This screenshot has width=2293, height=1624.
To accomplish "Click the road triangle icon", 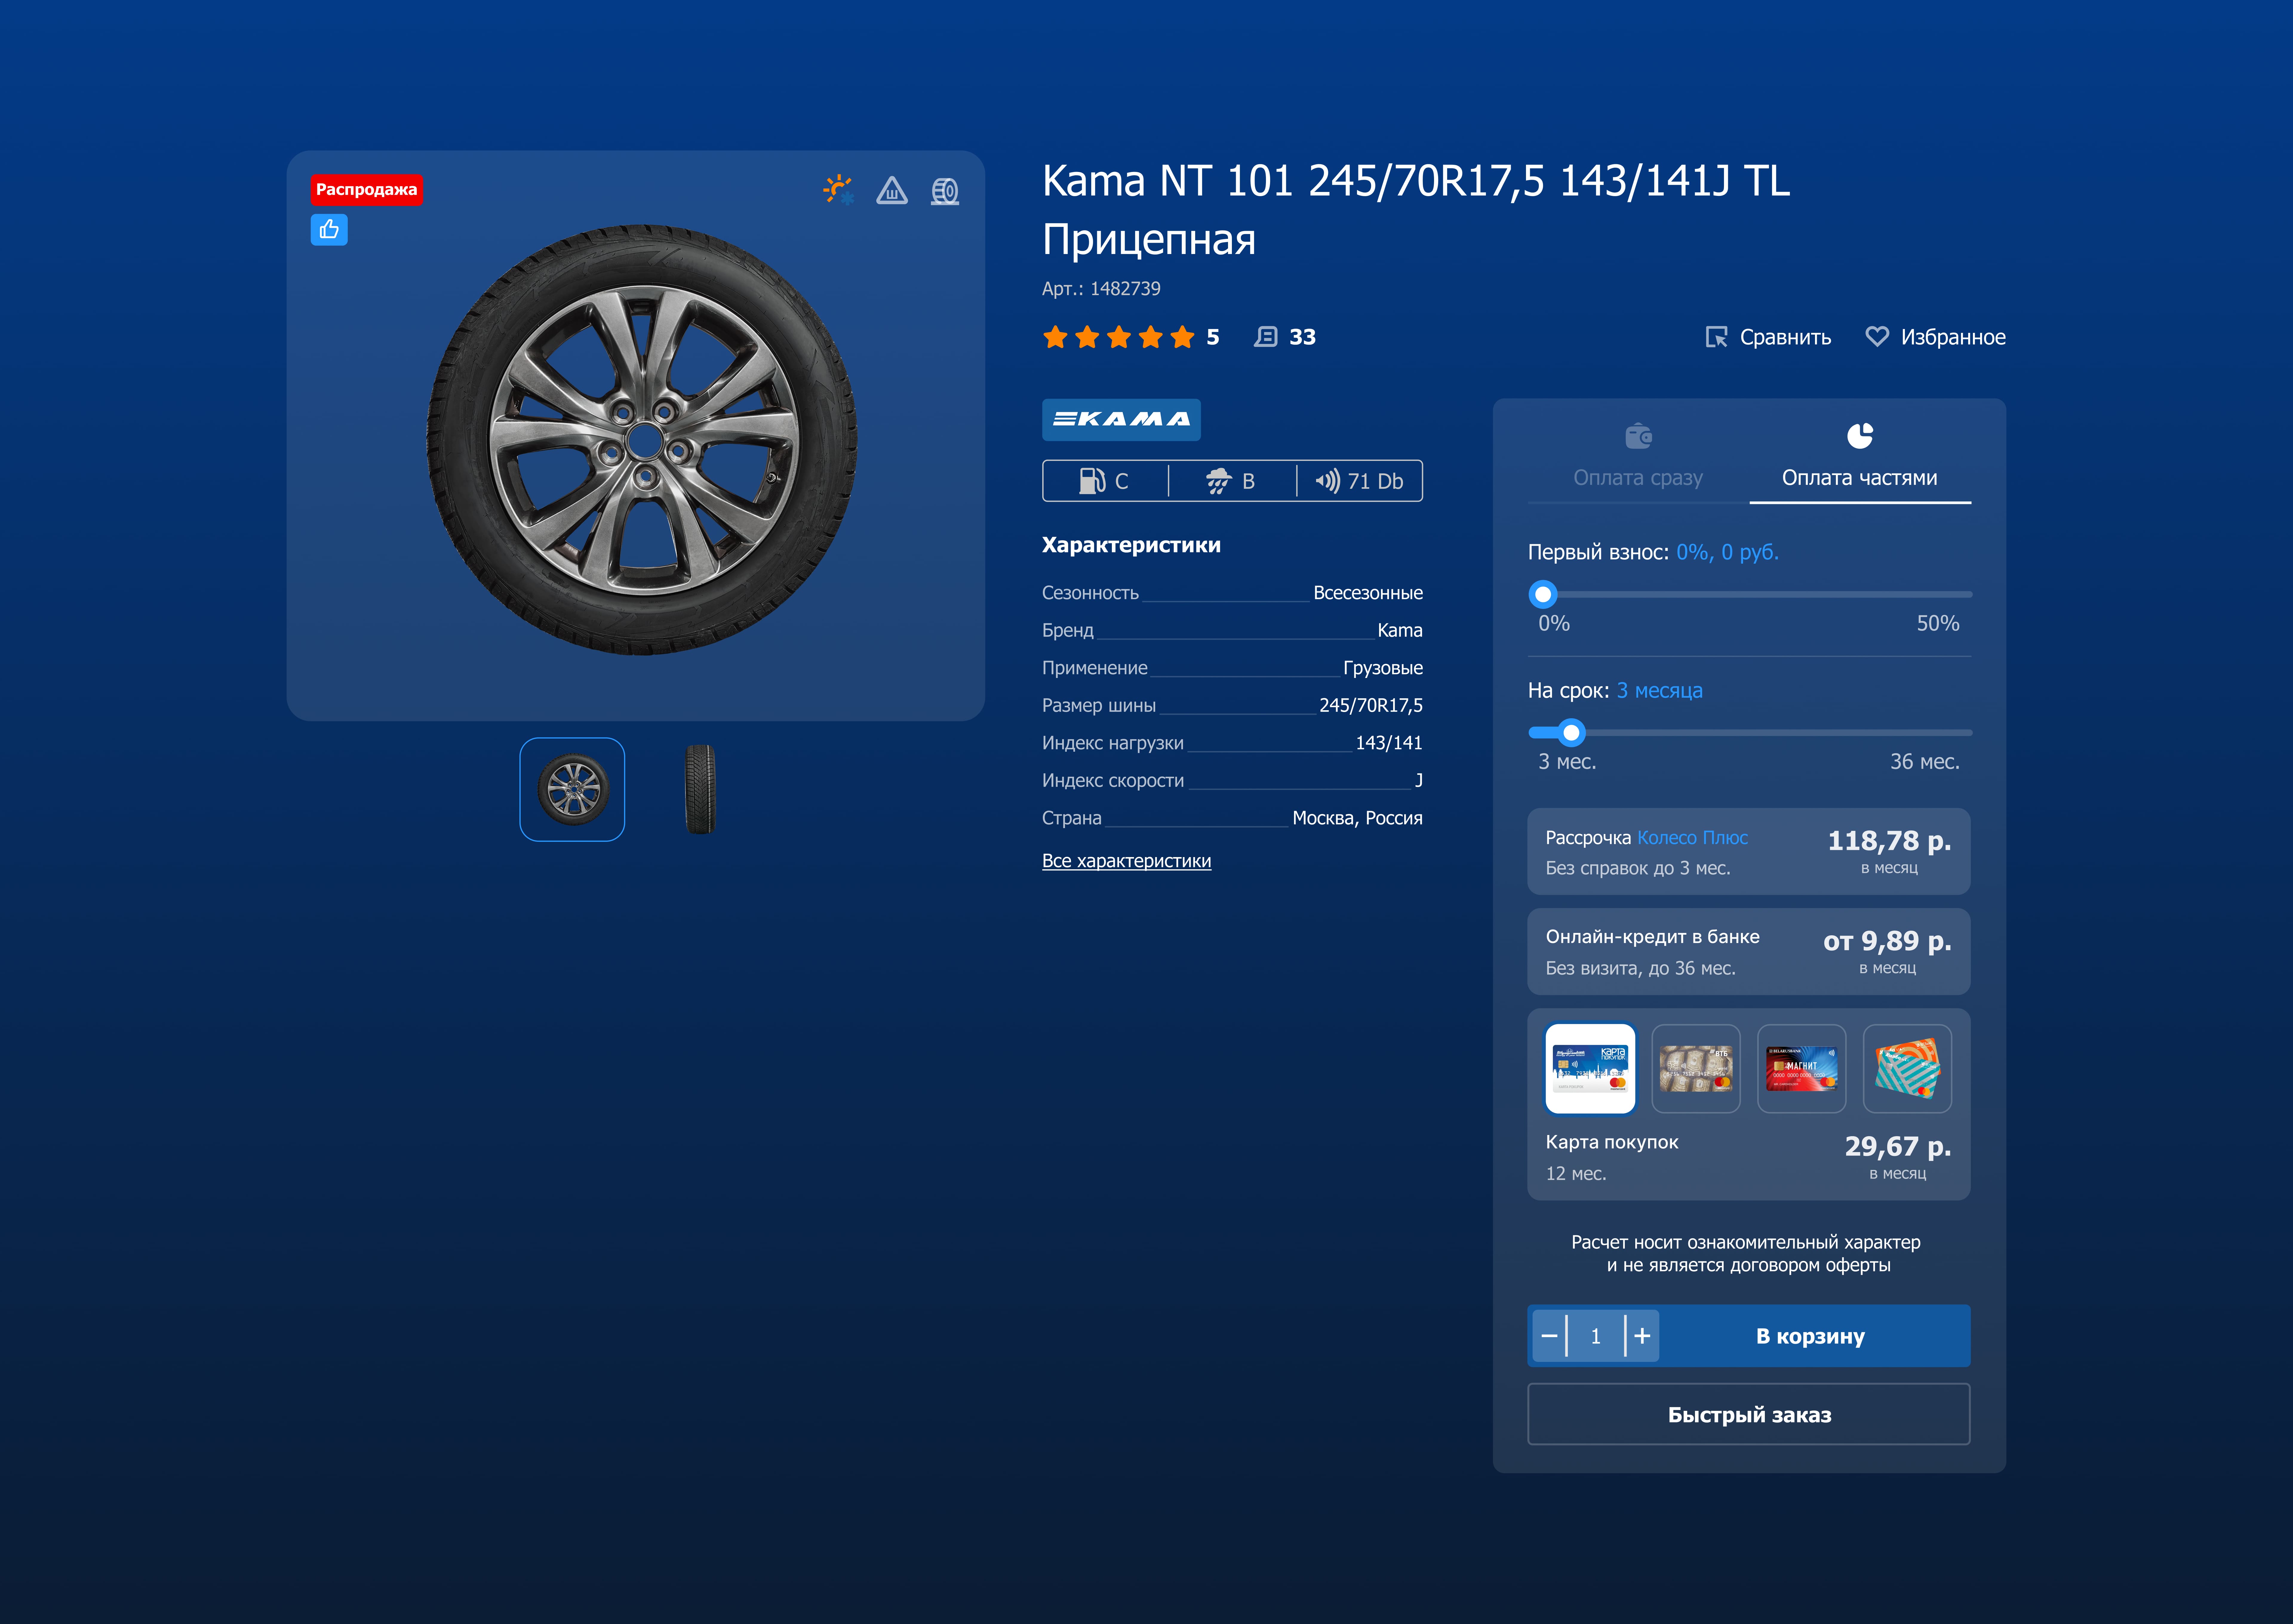I will coord(891,190).
